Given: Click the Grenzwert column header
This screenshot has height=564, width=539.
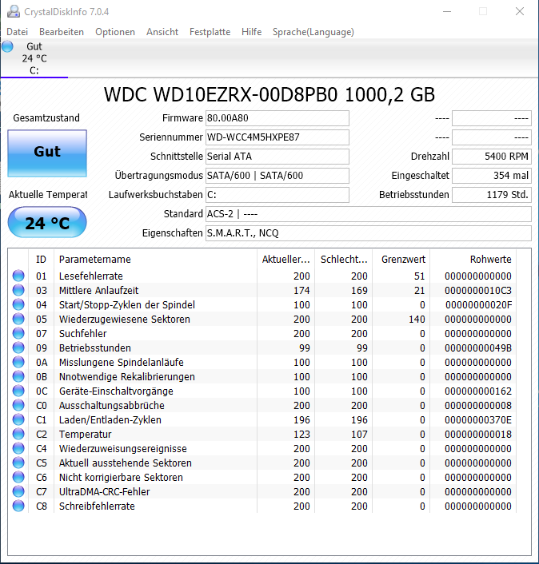Looking at the screenshot, I should [x=401, y=260].
